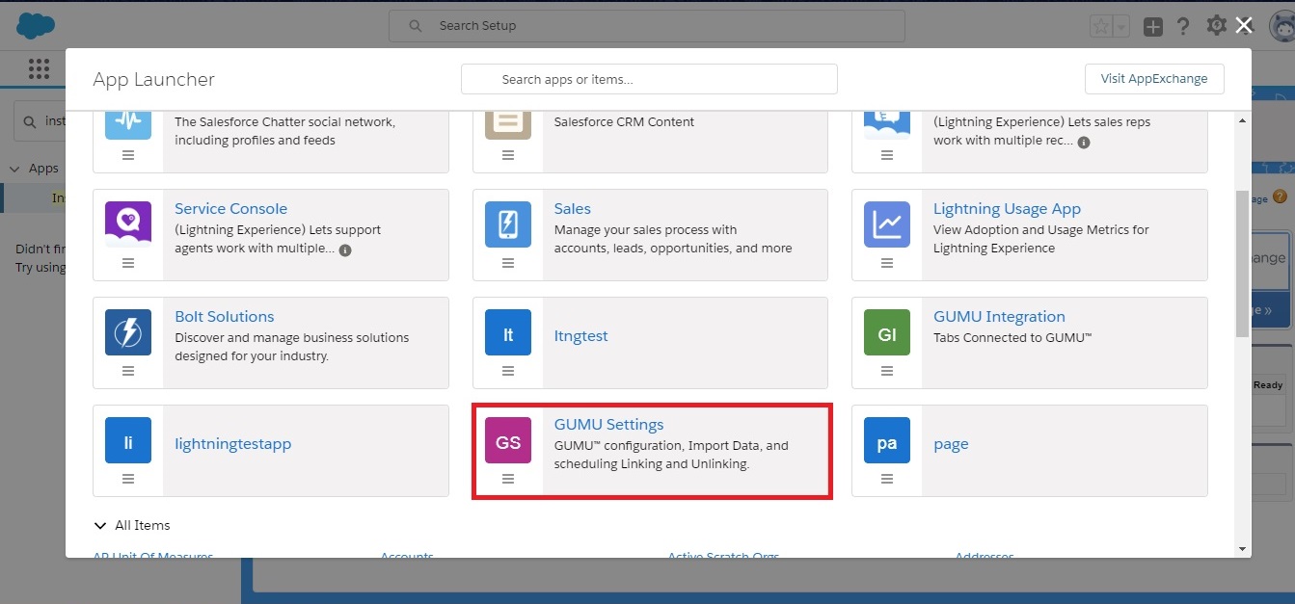Click 'GUMU™ configuration, Import Data, and' description text
The width and height of the screenshot is (1295, 604).
pos(671,445)
